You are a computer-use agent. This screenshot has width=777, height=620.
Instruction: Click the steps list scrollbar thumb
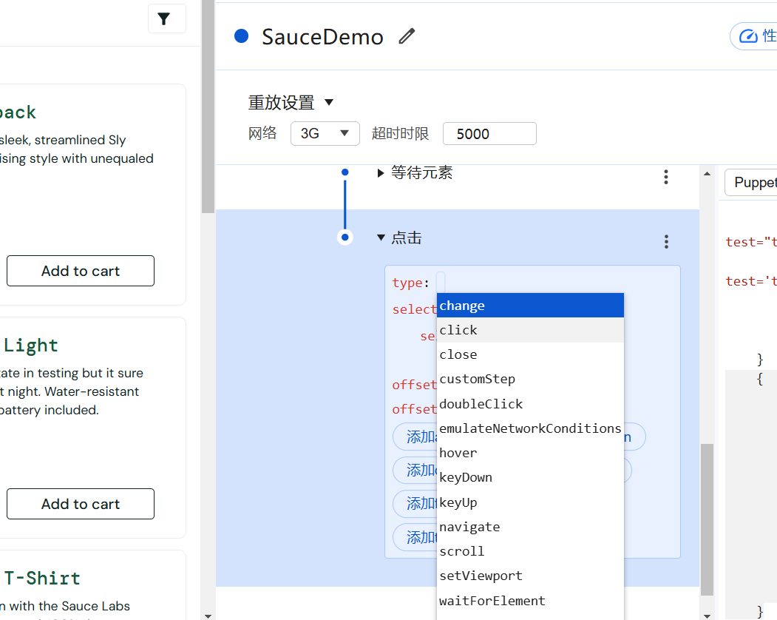(707, 519)
